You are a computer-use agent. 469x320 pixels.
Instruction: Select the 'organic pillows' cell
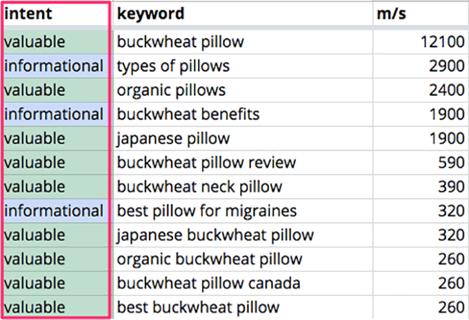click(x=243, y=90)
